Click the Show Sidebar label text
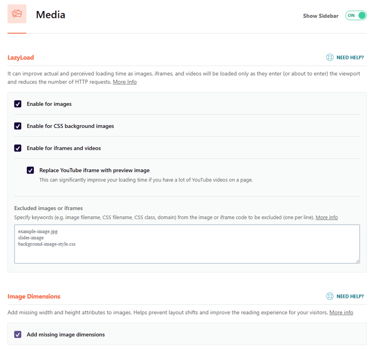Viewport: 374px width, 349px height. click(320, 16)
